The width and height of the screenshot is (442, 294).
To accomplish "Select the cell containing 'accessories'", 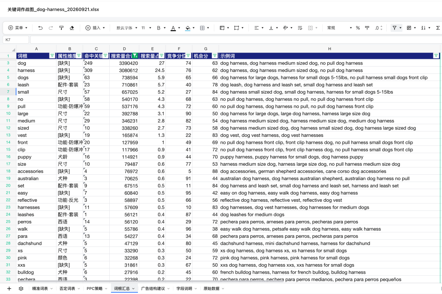I will 36,171.
